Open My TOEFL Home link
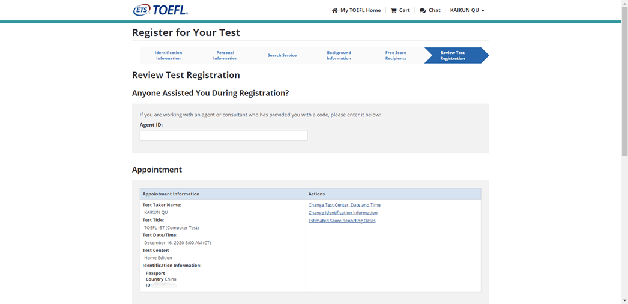This screenshot has width=628, height=304. click(360, 10)
